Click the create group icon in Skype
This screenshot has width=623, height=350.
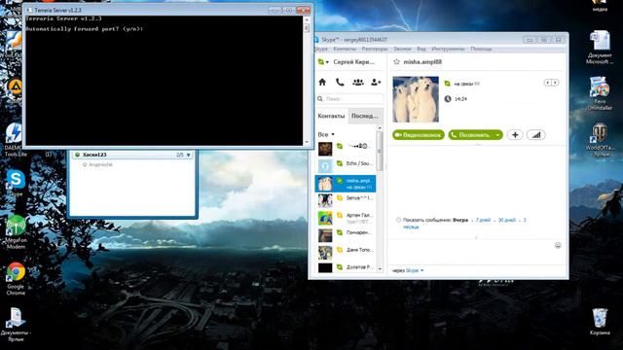coord(358,82)
